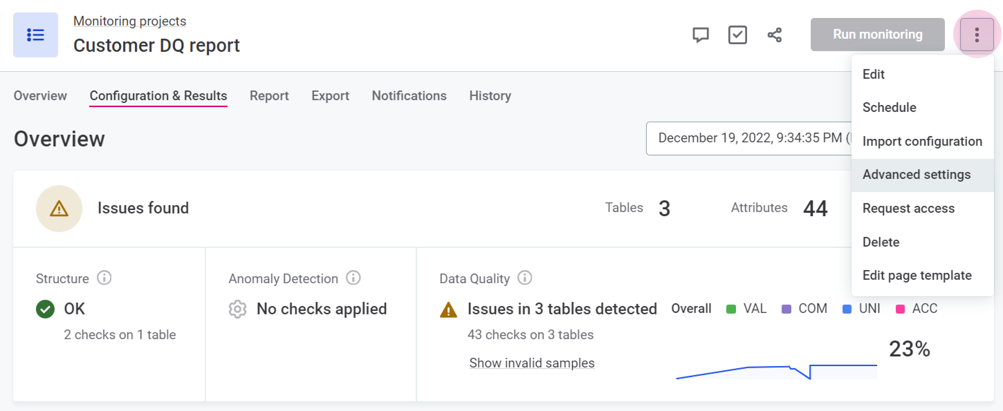This screenshot has height=411, width=1003.
Task: Click the share icon
Action: coord(774,35)
